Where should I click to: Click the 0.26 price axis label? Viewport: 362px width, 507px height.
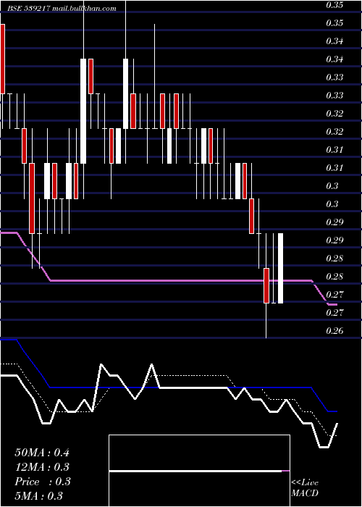coord(334,331)
